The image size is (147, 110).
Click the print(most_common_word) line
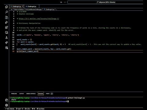(28, 51)
